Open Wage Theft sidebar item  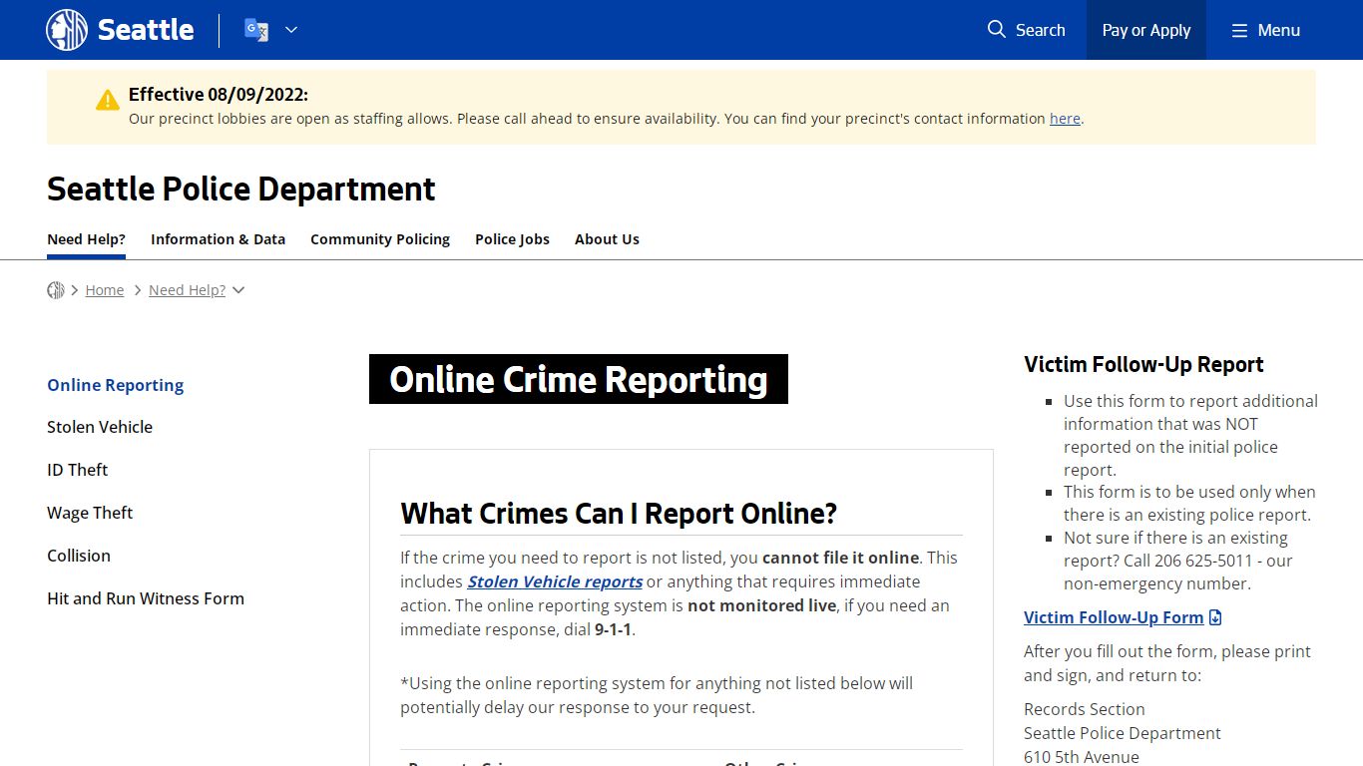coord(90,513)
